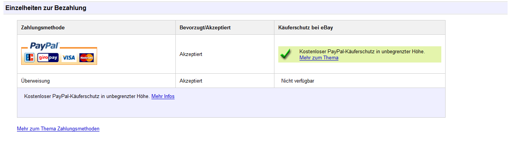
Task: Click the MasterCard icon
Action: click(x=86, y=57)
